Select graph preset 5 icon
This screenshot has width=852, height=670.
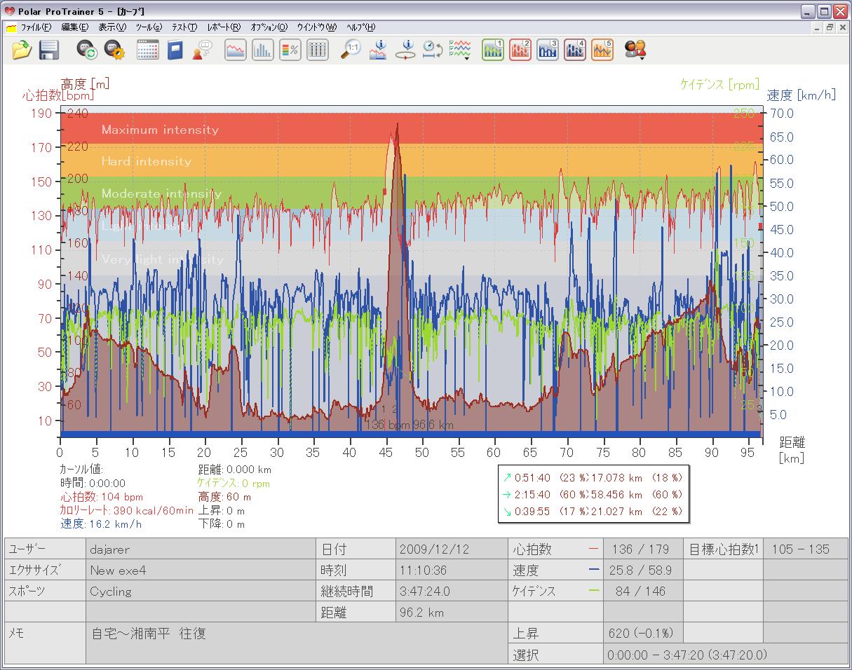tap(602, 50)
